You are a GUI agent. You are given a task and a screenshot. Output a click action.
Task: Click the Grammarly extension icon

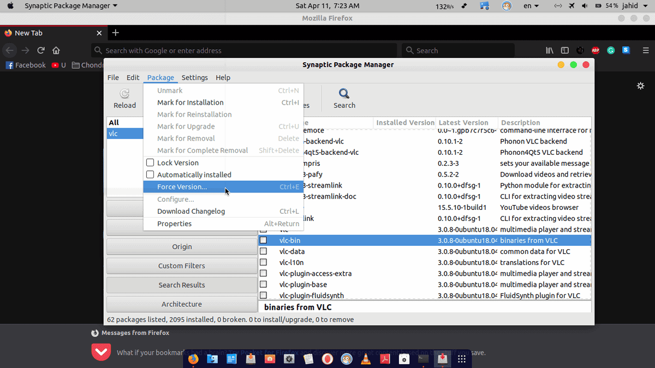tap(611, 50)
